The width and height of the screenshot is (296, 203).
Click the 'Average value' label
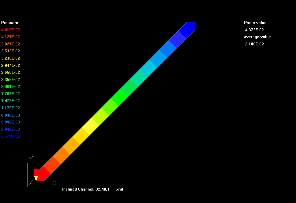(x=257, y=37)
